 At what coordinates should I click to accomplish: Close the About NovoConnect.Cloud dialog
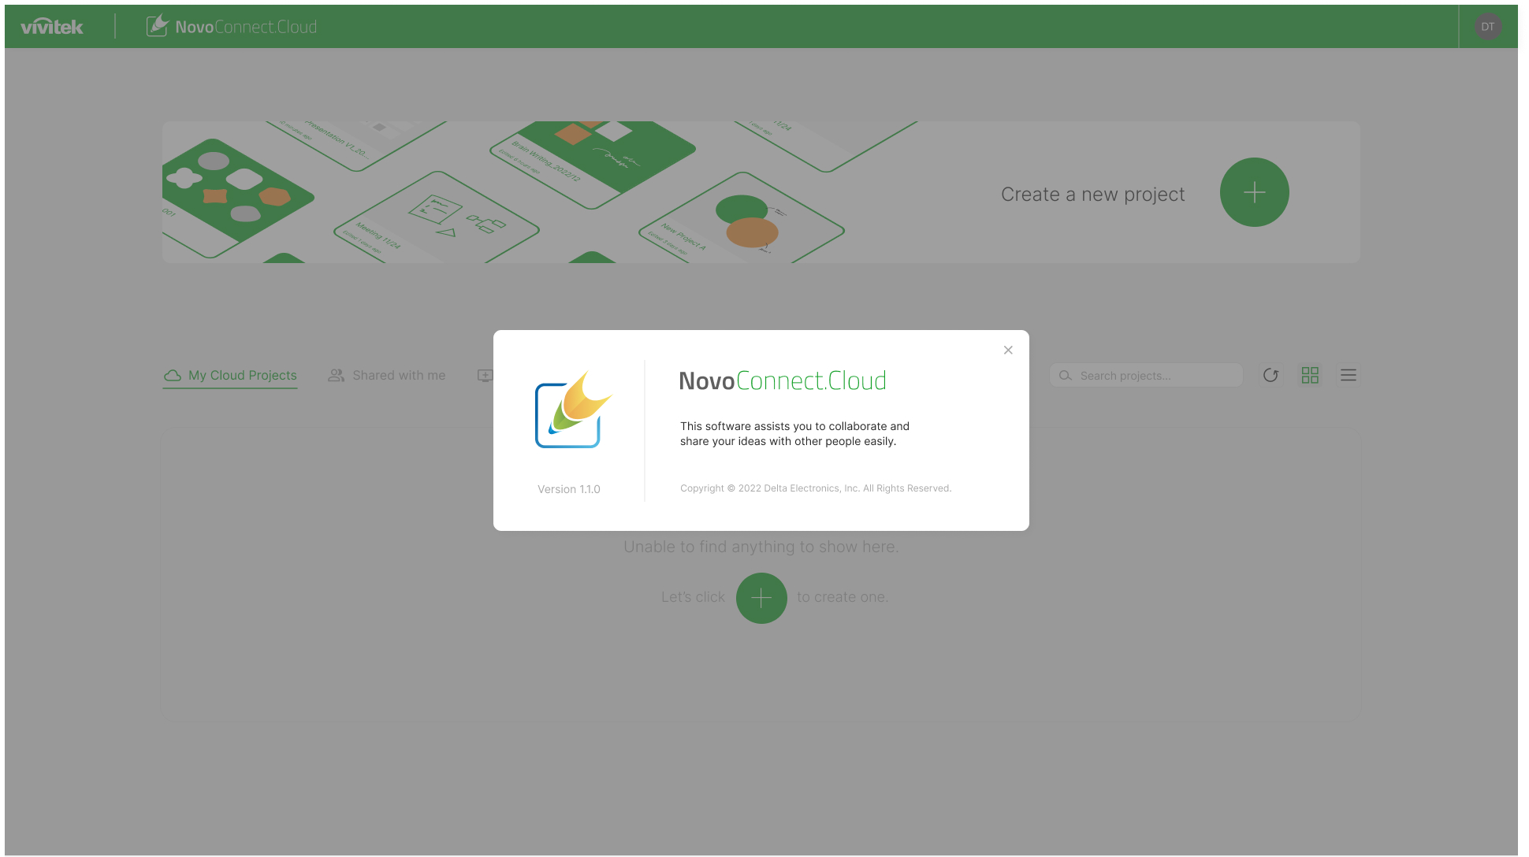coord(1008,351)
